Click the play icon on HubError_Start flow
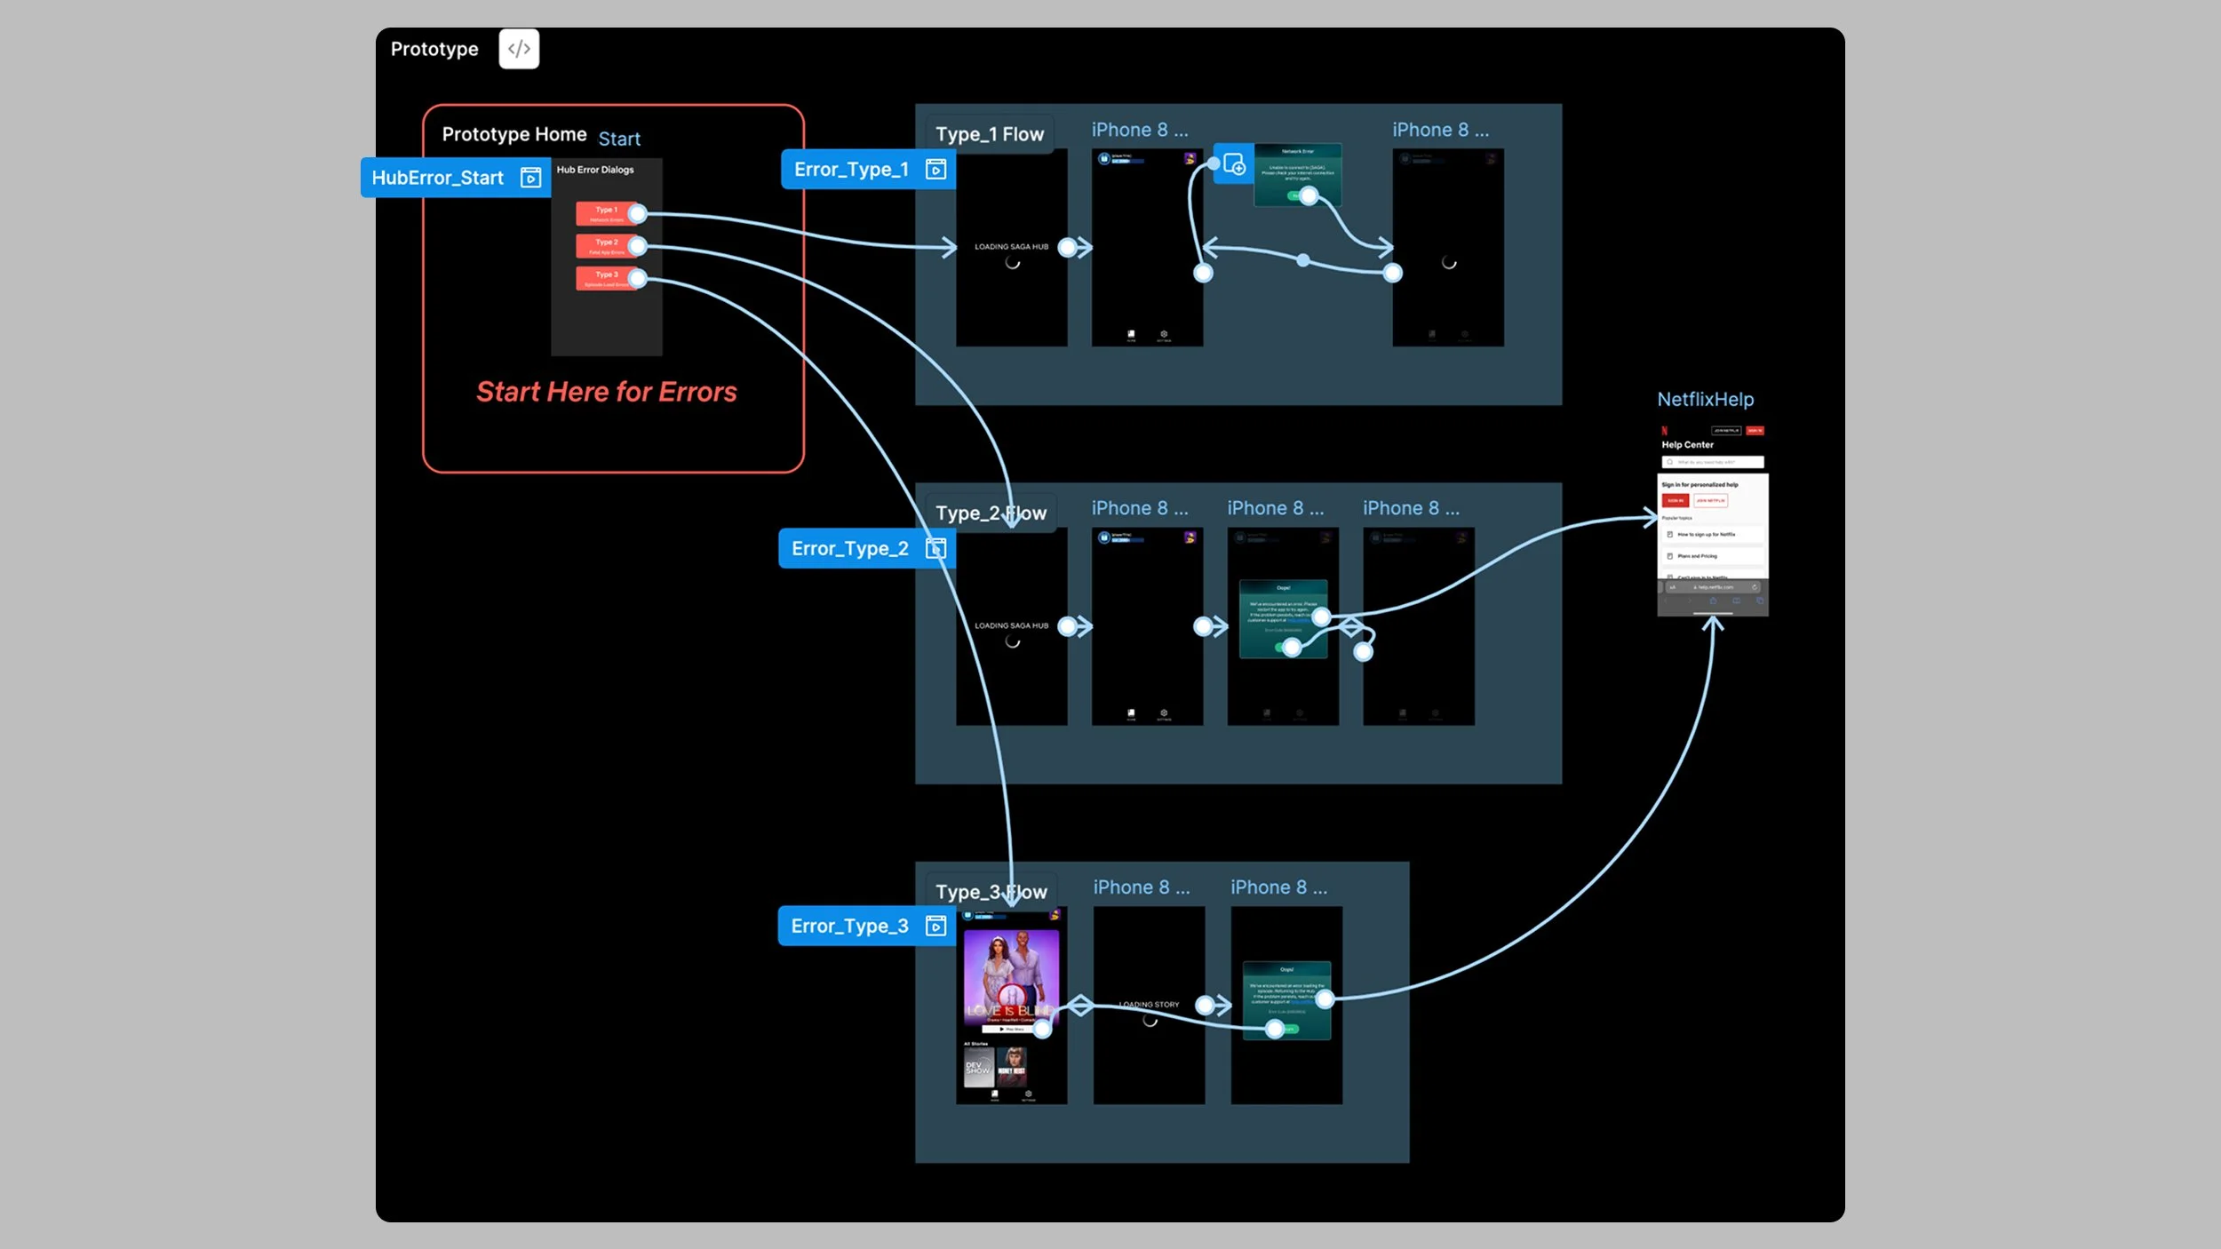2221x1249 pixels. (530, 178)
